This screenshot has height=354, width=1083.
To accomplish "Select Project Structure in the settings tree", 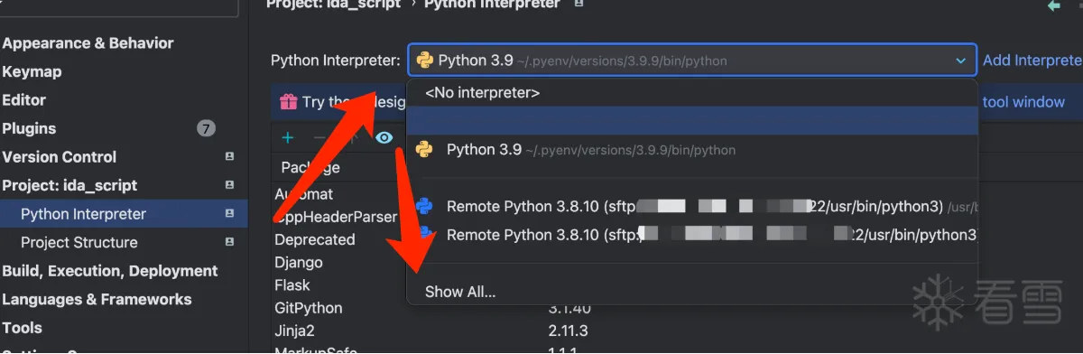I will coord(79,243).
